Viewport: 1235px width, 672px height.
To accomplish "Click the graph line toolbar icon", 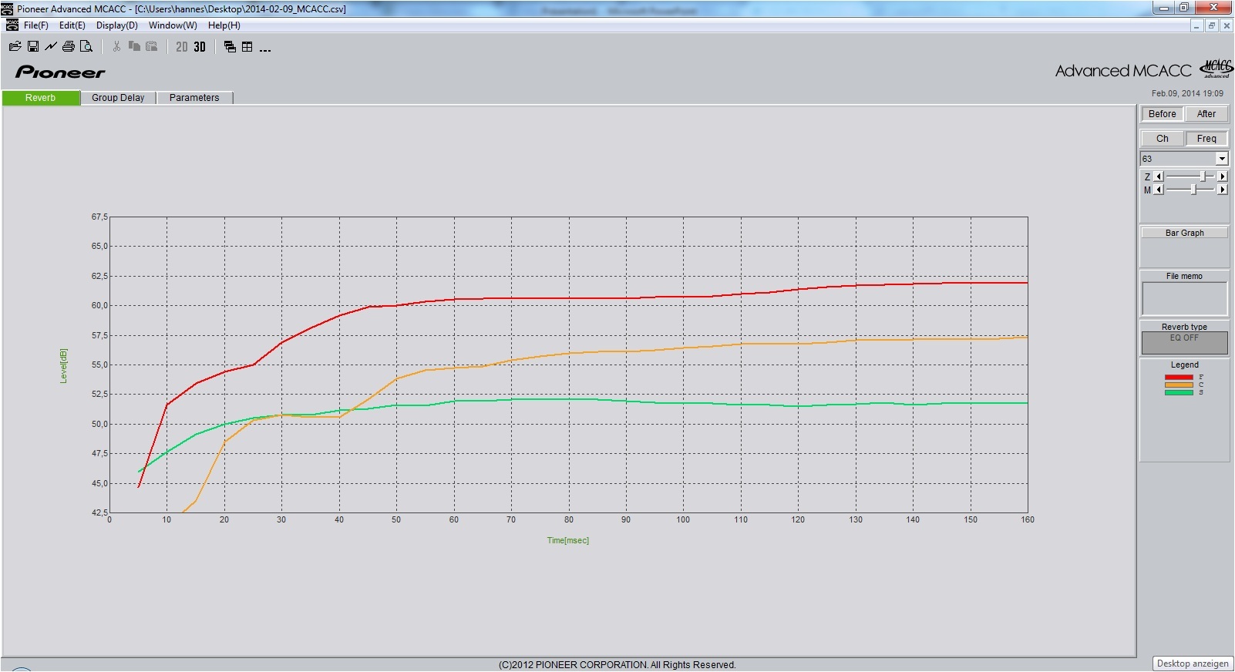I will point(51,47).
